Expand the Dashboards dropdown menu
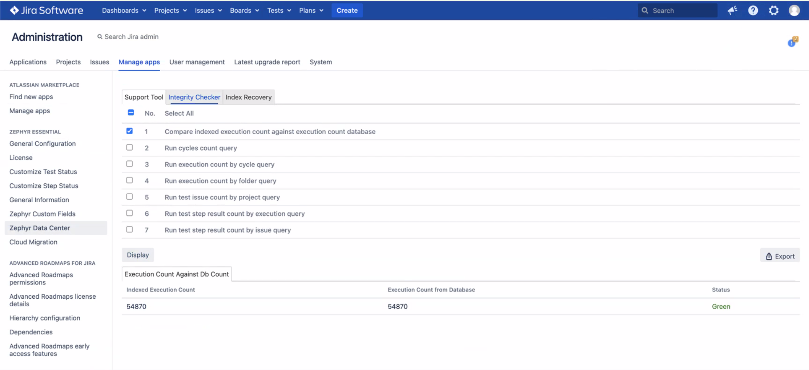 pyautogui.click(x=124, y=10)
